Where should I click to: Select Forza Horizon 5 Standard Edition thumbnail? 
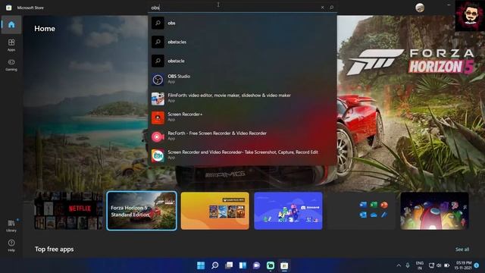point(142,211)
